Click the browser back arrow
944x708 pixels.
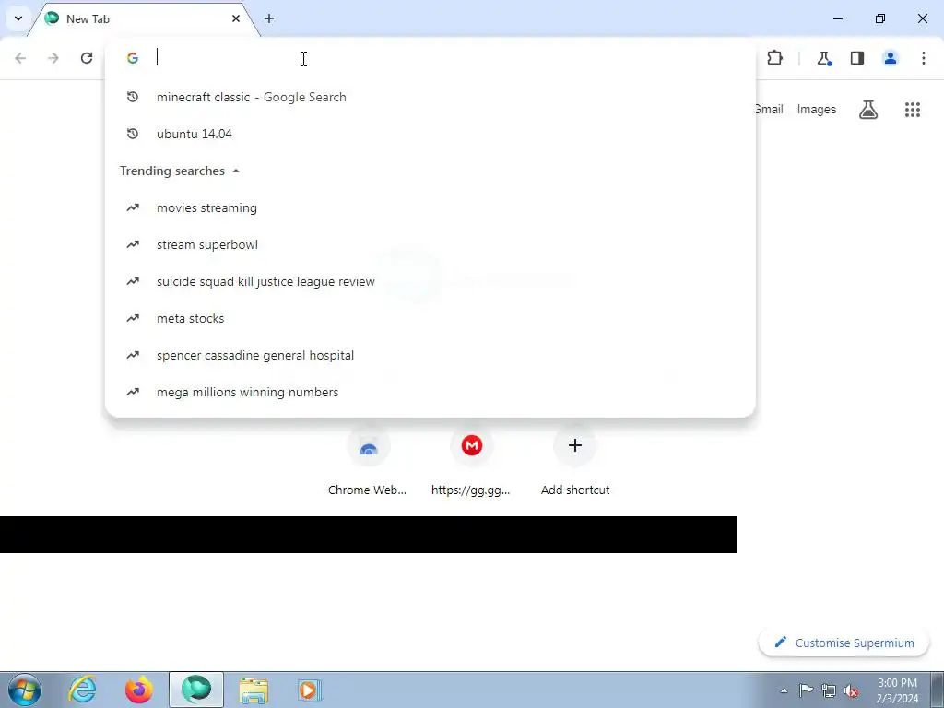point(20,58)
